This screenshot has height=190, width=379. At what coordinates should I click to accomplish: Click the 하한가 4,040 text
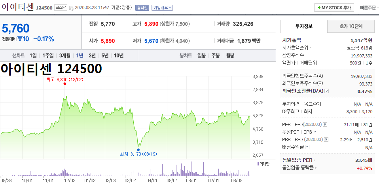pos(175,41)
